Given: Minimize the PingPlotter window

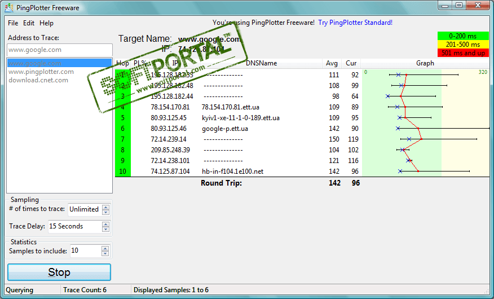Looking at the screenshot, I should (x=445, y=5).
